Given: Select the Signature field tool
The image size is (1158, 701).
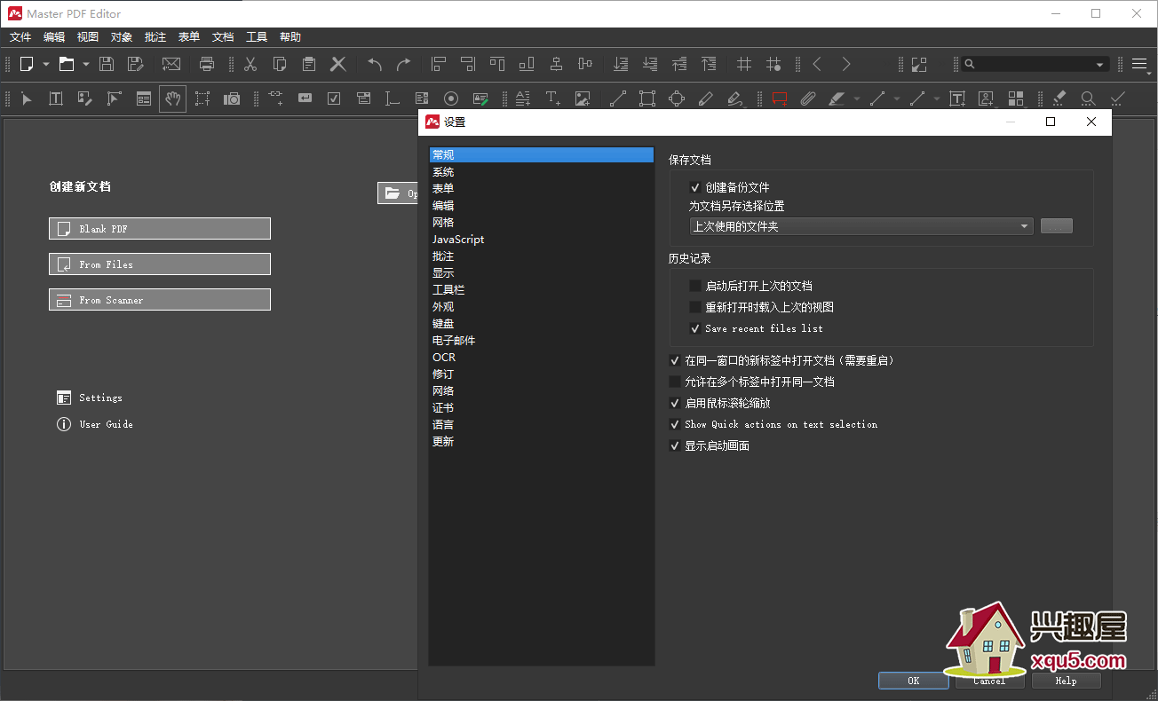Looking at the screenshot, I should pos(480,98).
